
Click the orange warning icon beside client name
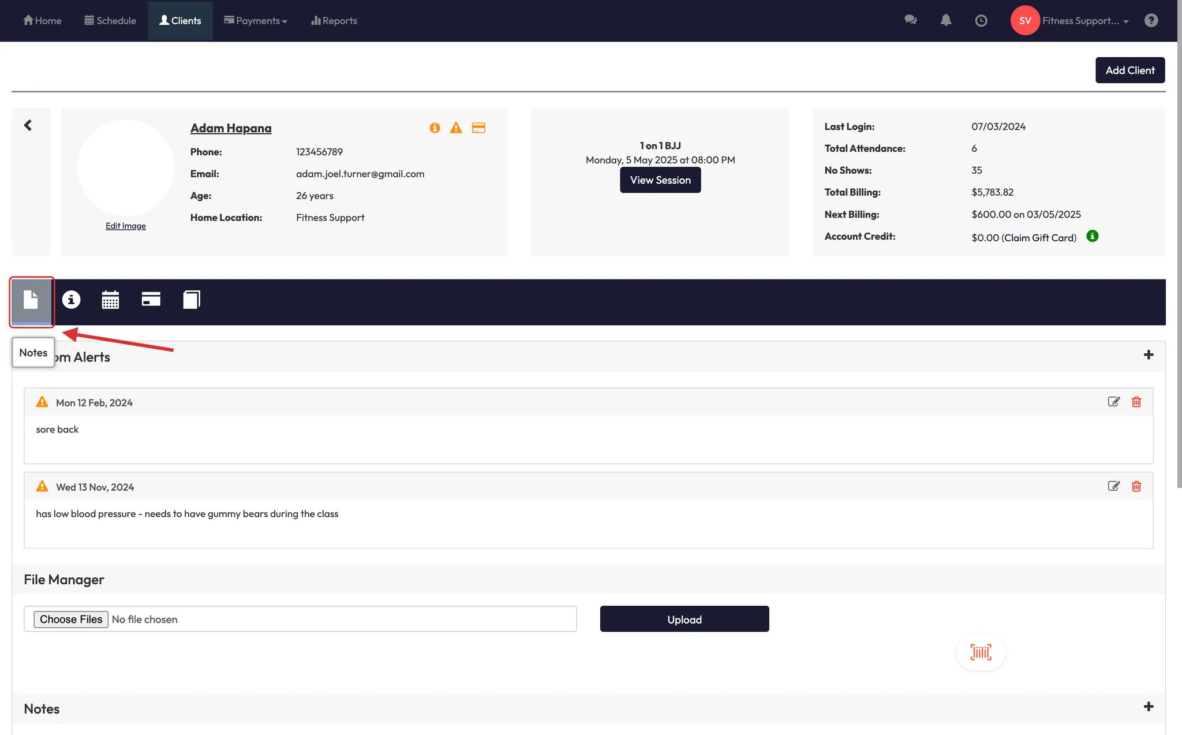(x=456, y=128)
